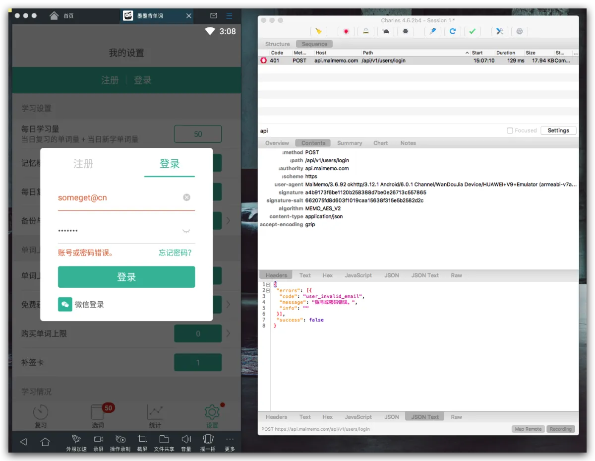
Task: Toggle password visibility eye in login form
Action: click(186, 231)
